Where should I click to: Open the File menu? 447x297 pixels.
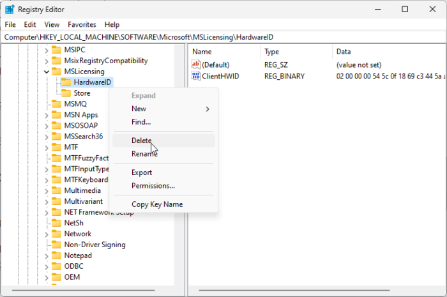(x=10, y=25)
